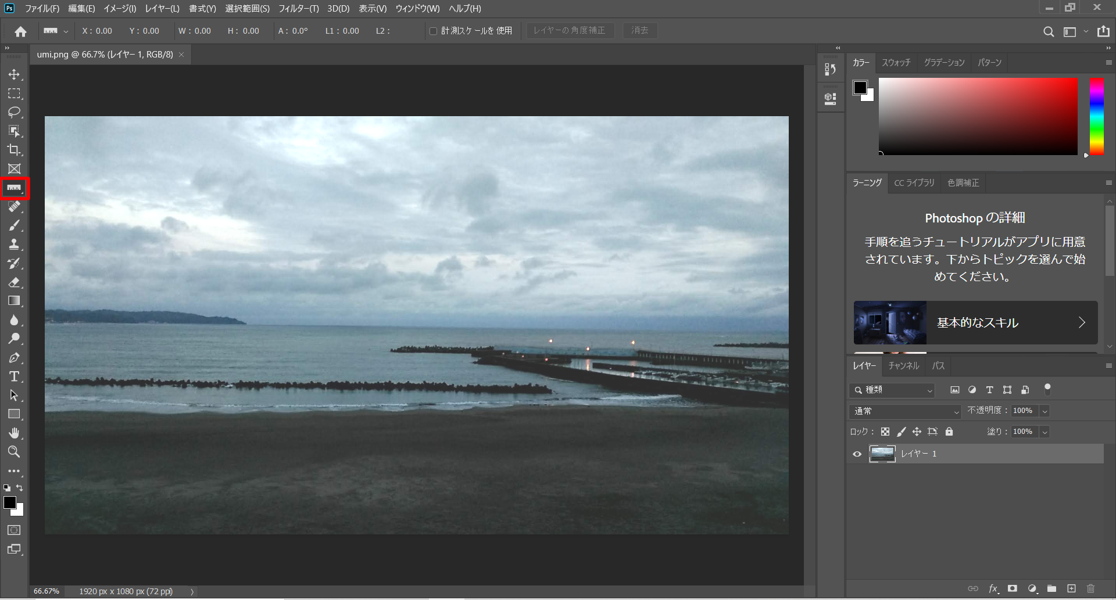This screenshot has height=600, width=1116.
Task: Filter layers by type layers
Action: (x=990, y=390)
